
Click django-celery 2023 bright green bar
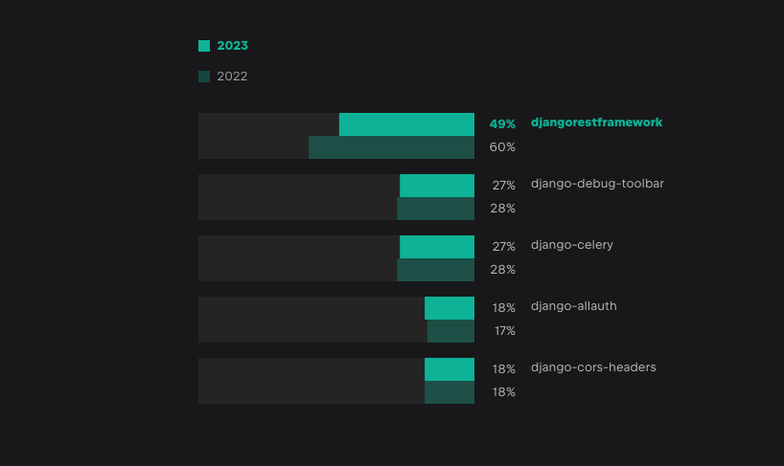[x=437, y=247]
